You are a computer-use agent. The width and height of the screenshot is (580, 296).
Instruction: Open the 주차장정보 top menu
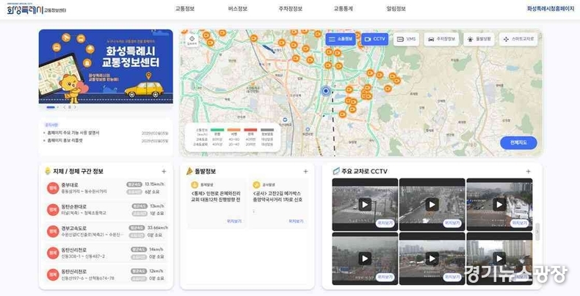(291, 9)
